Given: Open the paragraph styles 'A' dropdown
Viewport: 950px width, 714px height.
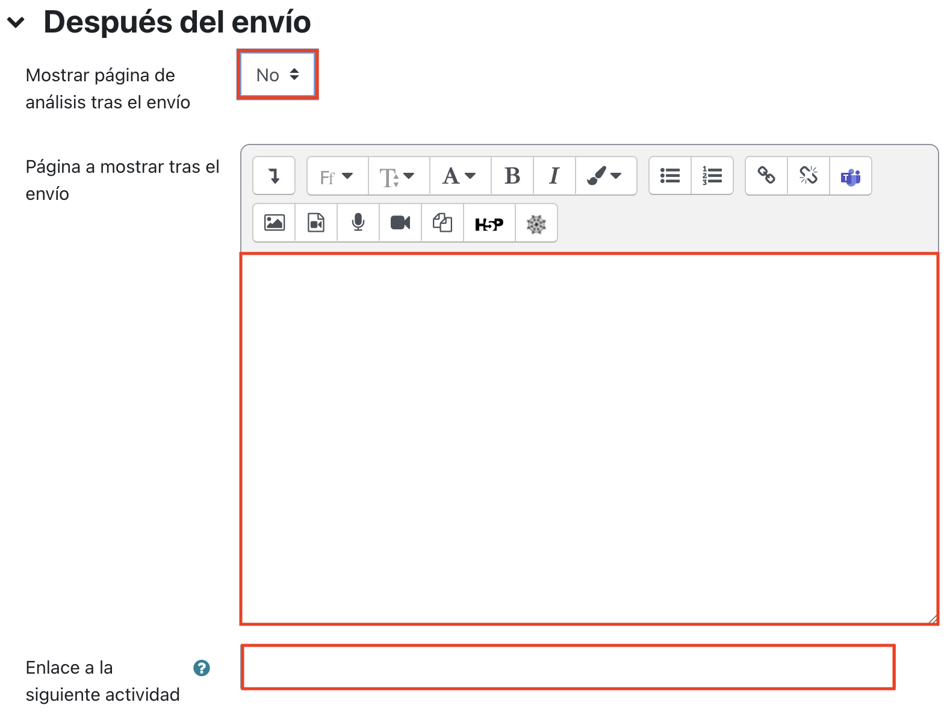Looking at the screenshot, I should pos(461,176).
